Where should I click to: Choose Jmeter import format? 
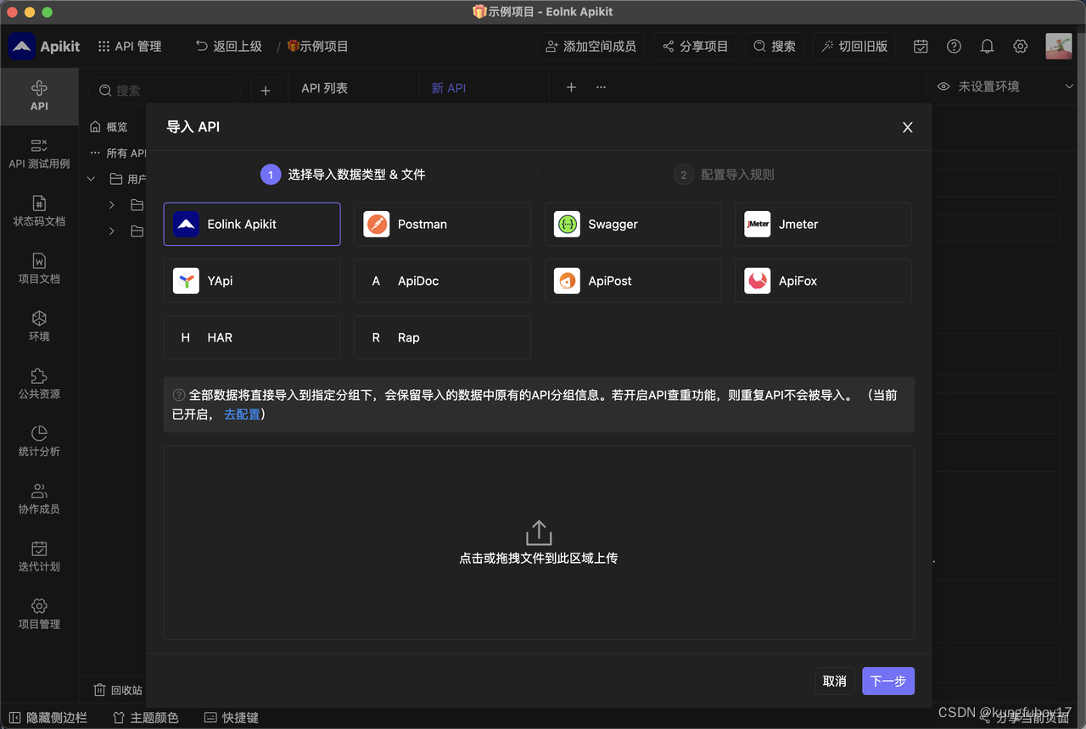(x=823, y=224)
